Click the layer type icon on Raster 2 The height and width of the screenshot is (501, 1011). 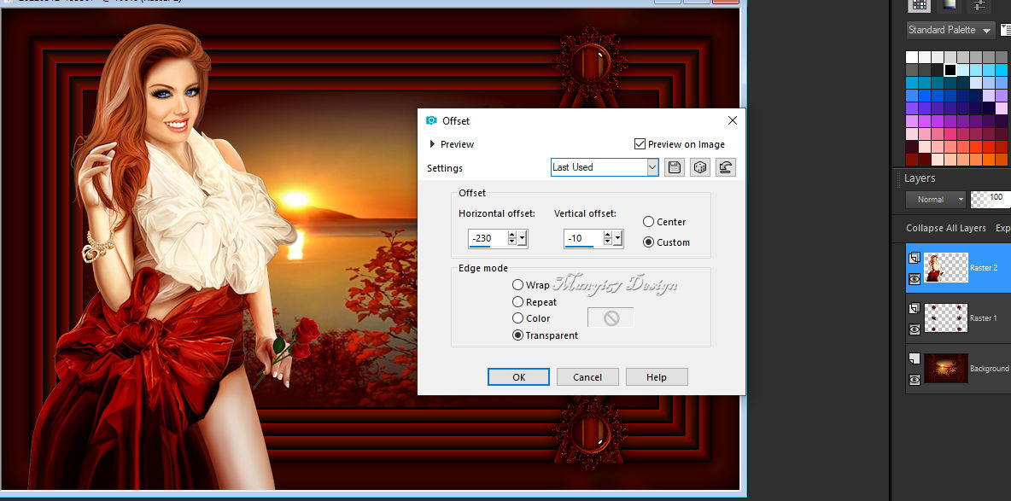(x=914, y=258)
